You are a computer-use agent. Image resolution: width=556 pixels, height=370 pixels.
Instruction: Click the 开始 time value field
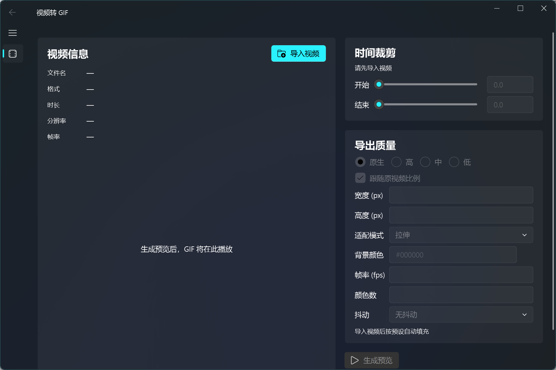pos(510,85)
